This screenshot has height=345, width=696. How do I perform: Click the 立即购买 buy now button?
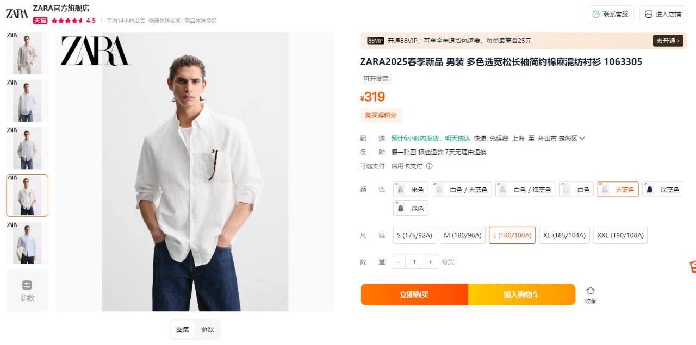[x=414, y=294]
